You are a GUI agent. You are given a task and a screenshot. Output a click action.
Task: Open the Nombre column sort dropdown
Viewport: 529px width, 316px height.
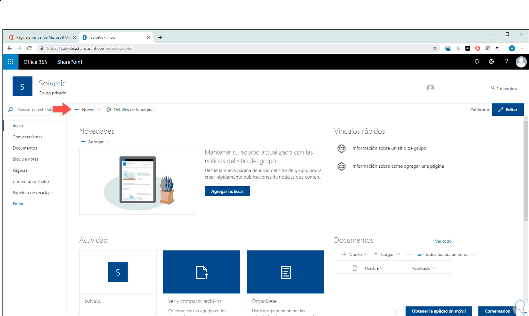374,268
